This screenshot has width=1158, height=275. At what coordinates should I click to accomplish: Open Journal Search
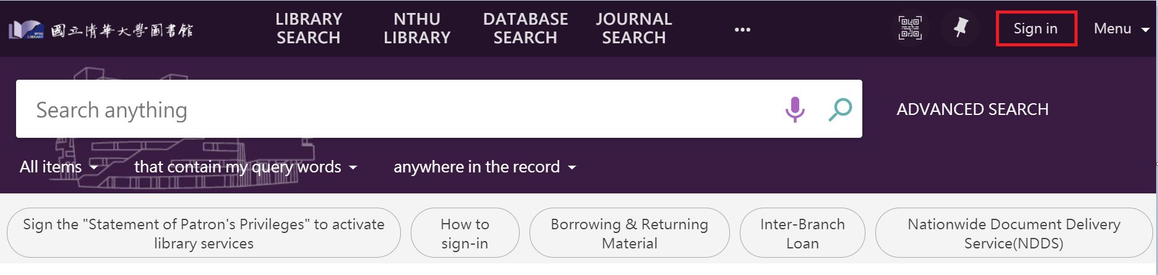coord(633,28)
